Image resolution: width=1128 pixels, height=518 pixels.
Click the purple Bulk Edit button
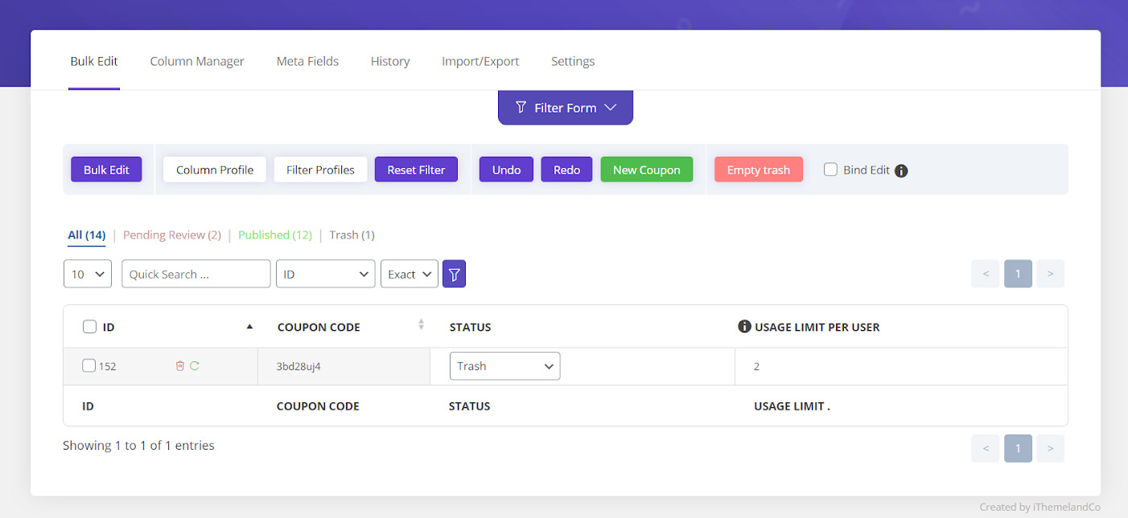[106, 169]
